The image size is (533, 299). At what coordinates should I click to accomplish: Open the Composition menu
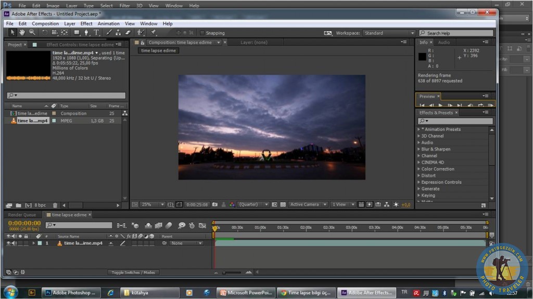pos(45,24)
